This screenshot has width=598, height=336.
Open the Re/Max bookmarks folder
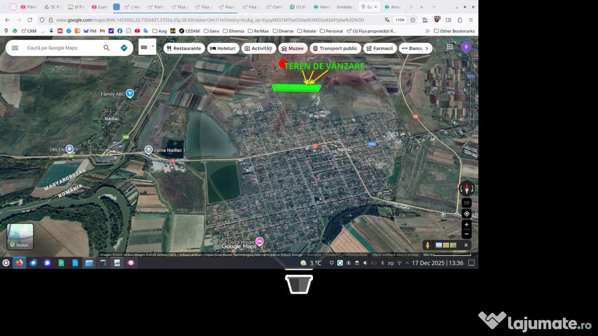260,31
